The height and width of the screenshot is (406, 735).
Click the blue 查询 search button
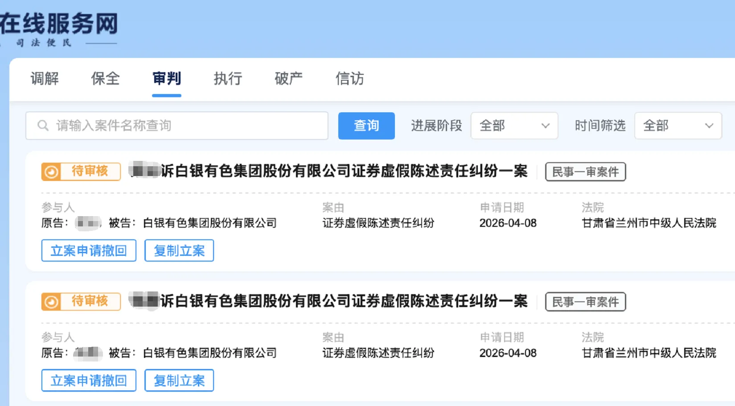click(x=366, y=126)
